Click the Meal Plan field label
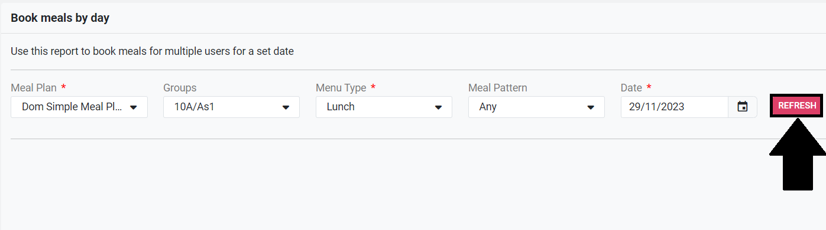Image resolution: width=826 pixels, height=230 pixels. 34,88
